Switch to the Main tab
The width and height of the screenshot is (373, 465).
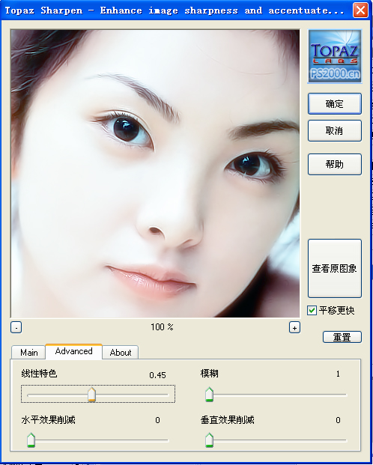click(28, 353)
